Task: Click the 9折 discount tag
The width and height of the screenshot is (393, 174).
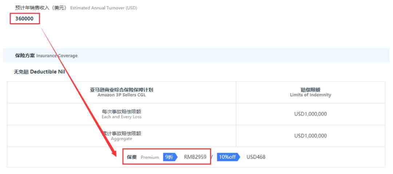Action: click(x=170, y=157)
